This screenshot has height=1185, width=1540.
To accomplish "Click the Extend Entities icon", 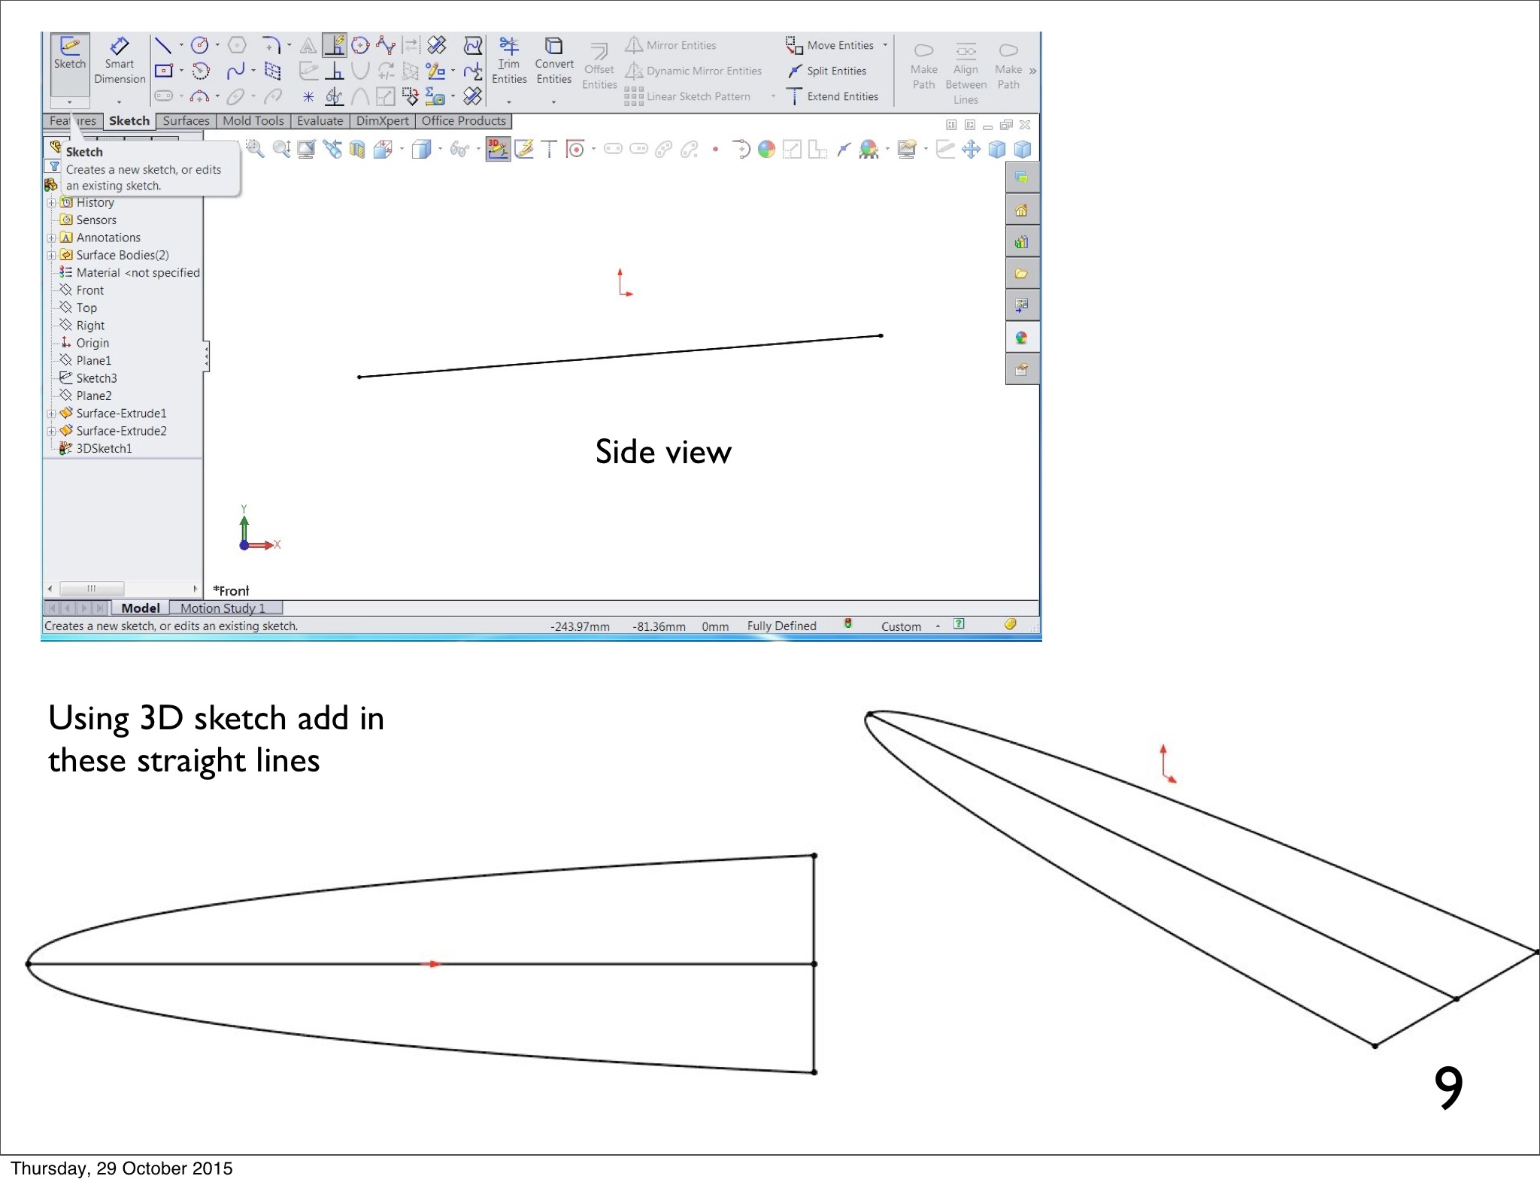I will (795, 96).
